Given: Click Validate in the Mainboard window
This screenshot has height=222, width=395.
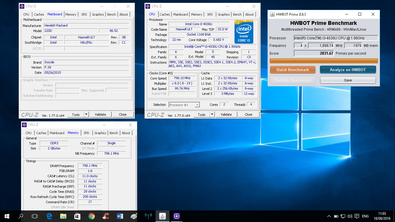Looking at the screenshot, I should click(100, 114).
